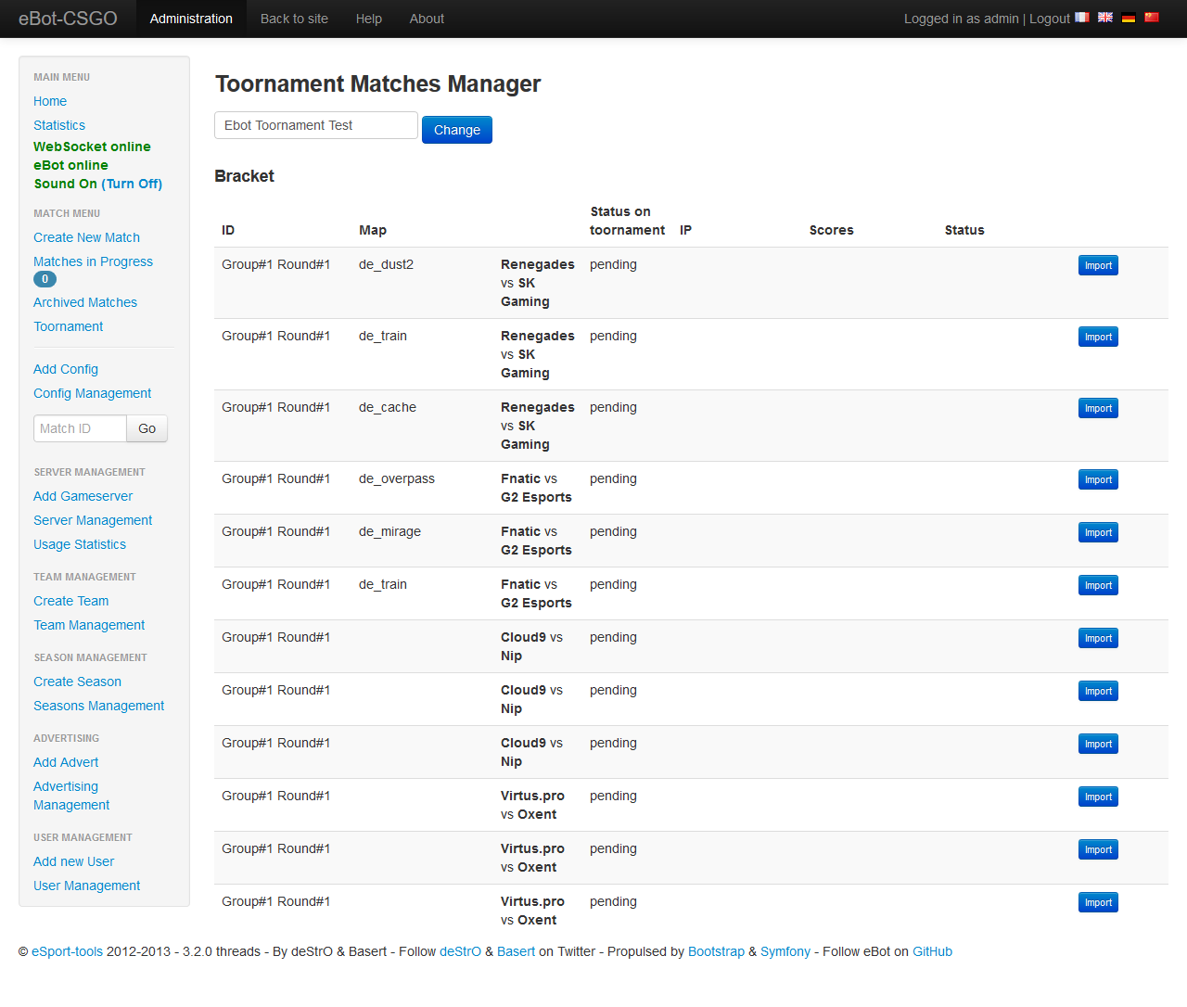Open the Advertising Management link
This screenshot has width=1187, height=1007.
pyautogui.click(x=71, y=796)
